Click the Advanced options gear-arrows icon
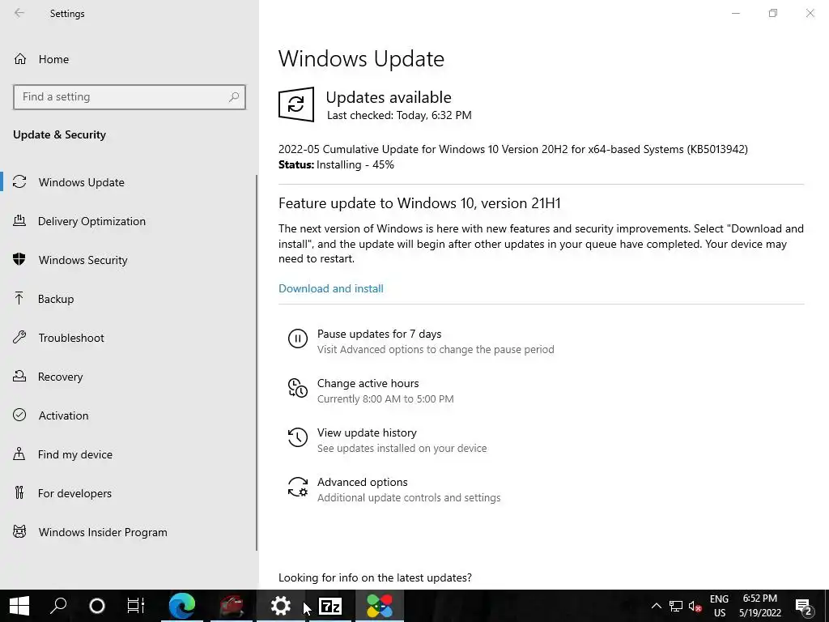Viewport: 829px width, 622px height. coord(298,487)
